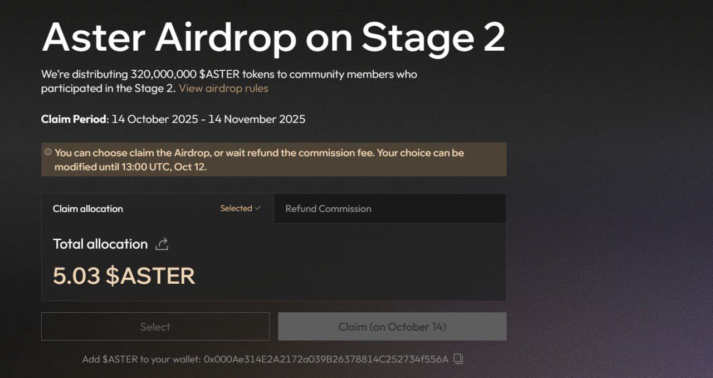
Task: Click the 0x000Ae314 contract address text
Action: [326, 359]
